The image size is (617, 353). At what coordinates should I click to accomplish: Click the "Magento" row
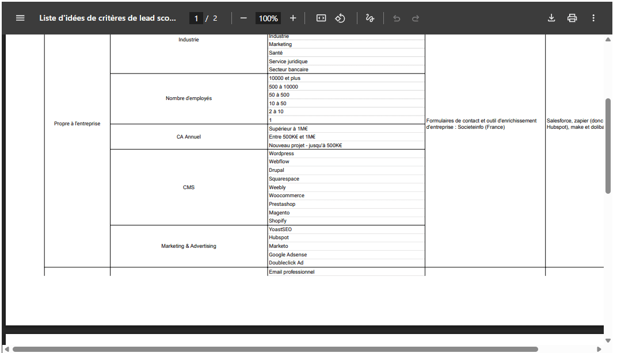346,213
